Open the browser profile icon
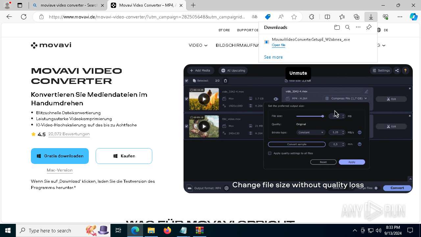The width and height of the screenshot is (421, 237). pos(7,5)
